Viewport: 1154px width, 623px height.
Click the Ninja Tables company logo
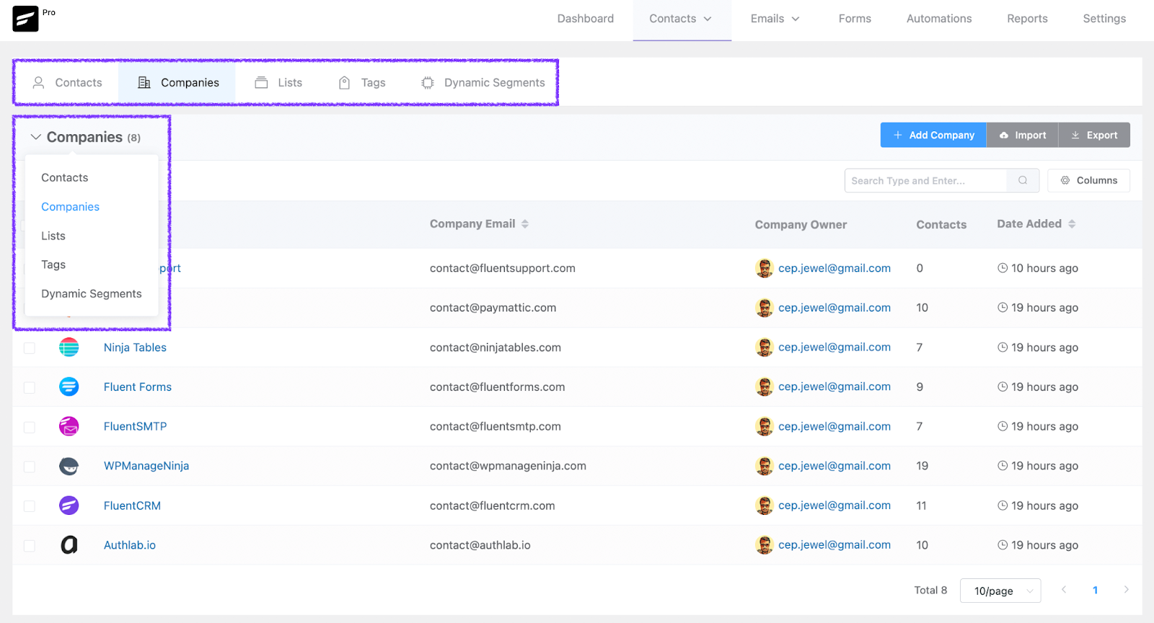(69, 348)
